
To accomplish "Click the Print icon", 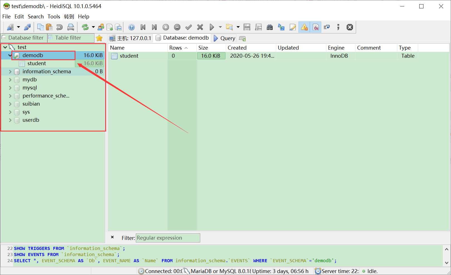I will pyautogui.click(x=71, y=27).
